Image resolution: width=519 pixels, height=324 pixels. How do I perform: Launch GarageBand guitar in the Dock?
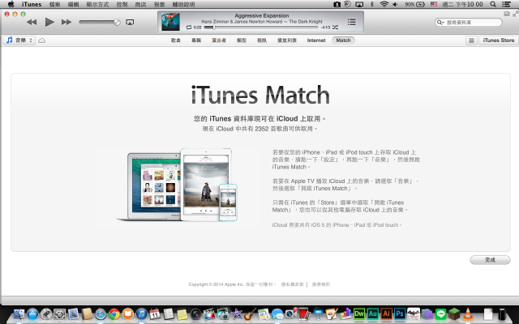[x=251, y=313]
